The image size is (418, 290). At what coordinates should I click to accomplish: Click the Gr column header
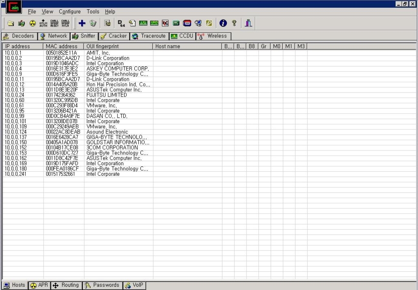coord(264,46)
